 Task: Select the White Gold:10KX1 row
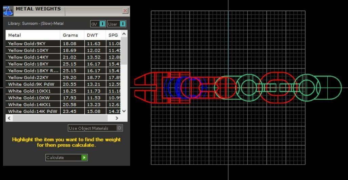[x=63, y=91]
